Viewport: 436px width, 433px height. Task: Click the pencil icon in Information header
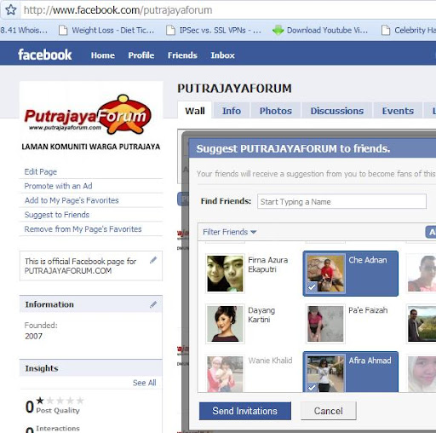153,304
